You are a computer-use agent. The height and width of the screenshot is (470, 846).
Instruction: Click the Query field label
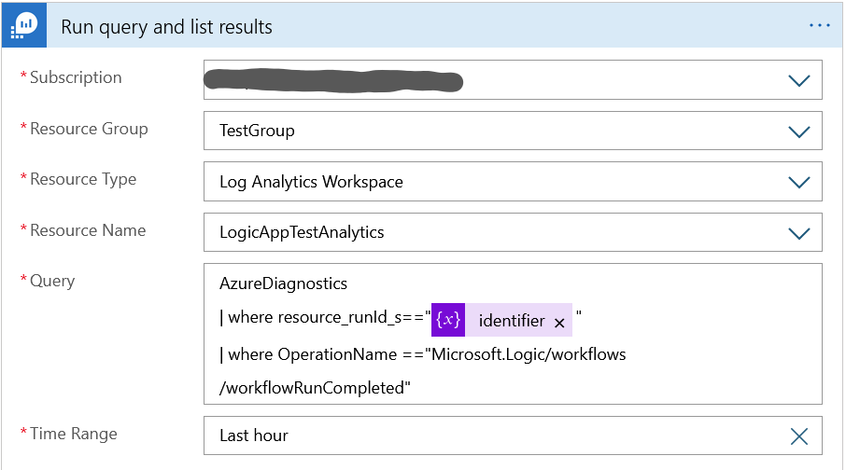point(52,281)
